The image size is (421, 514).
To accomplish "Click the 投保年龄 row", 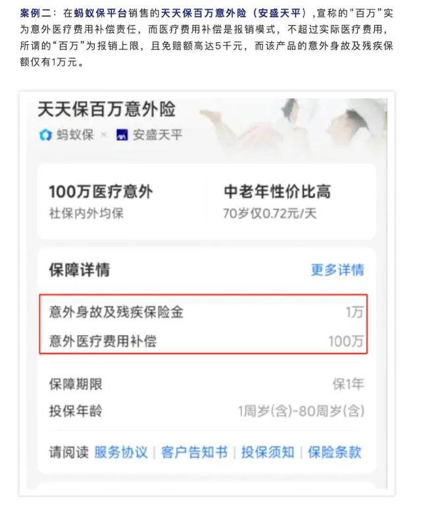I will click(x=206, y=411).
